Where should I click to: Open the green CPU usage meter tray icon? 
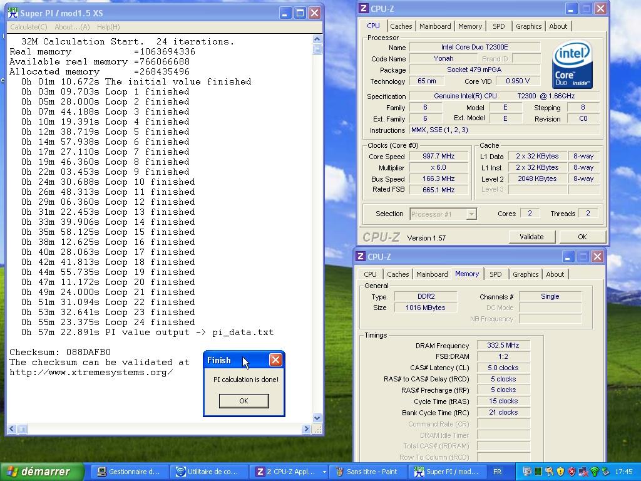click(x=538, y=472)
